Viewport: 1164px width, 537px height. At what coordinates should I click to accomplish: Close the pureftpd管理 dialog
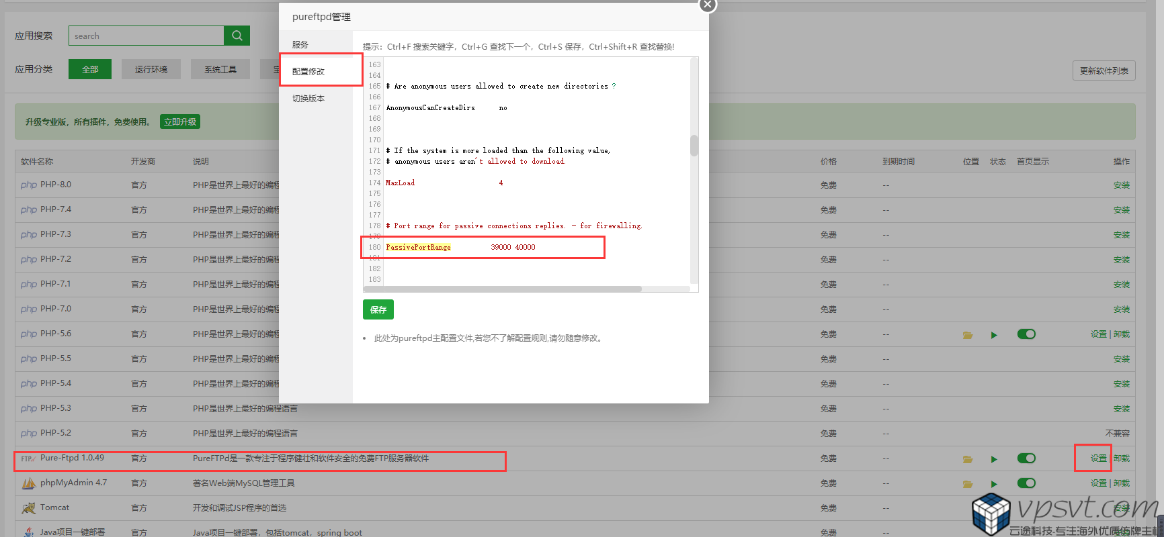point(708,5)
